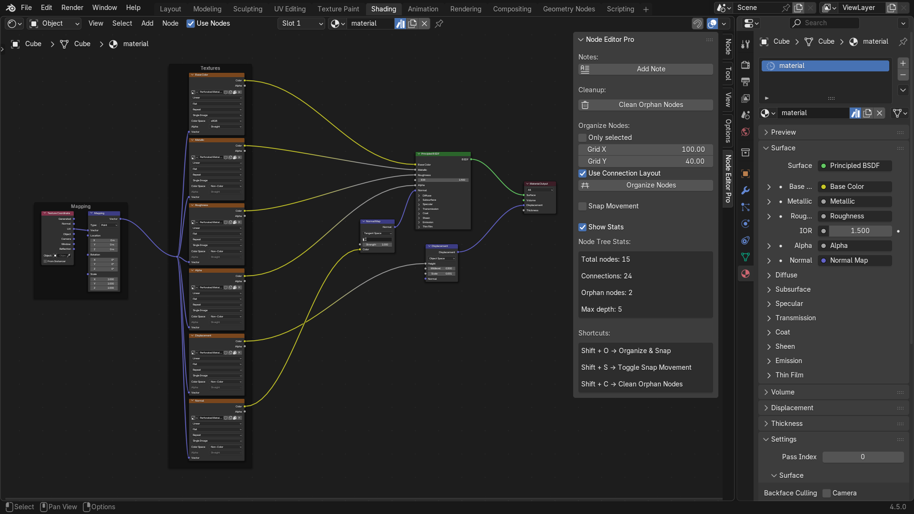Open the World properties tab

[x=745, y=132]
